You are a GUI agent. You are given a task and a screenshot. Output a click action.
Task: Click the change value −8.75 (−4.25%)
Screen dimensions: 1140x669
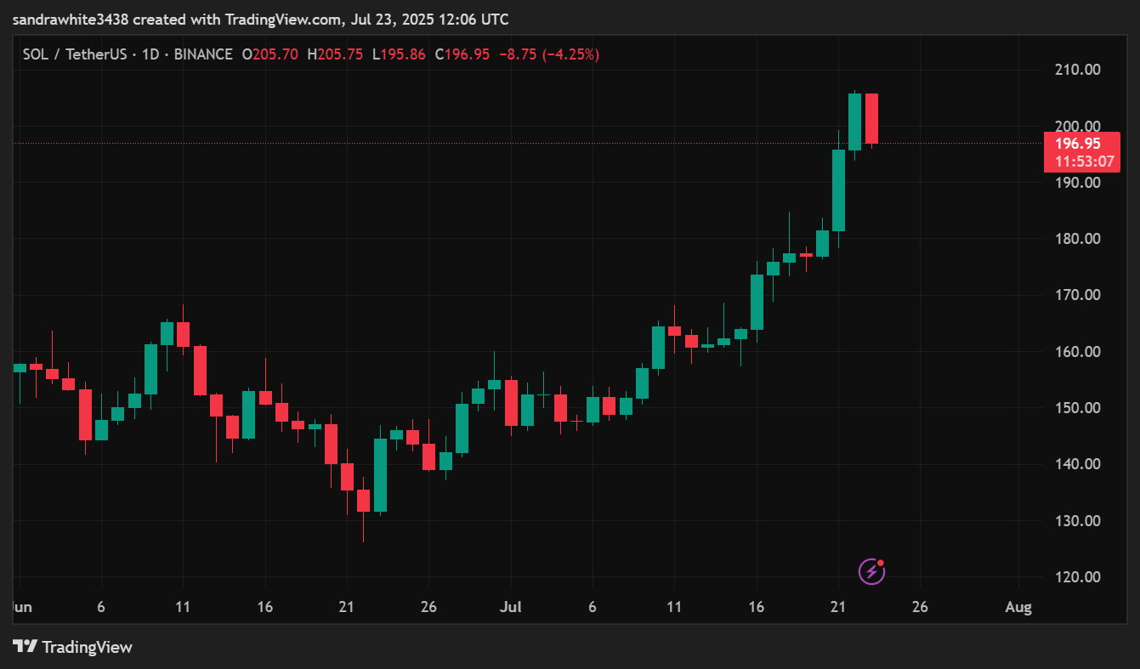[549, 54]
